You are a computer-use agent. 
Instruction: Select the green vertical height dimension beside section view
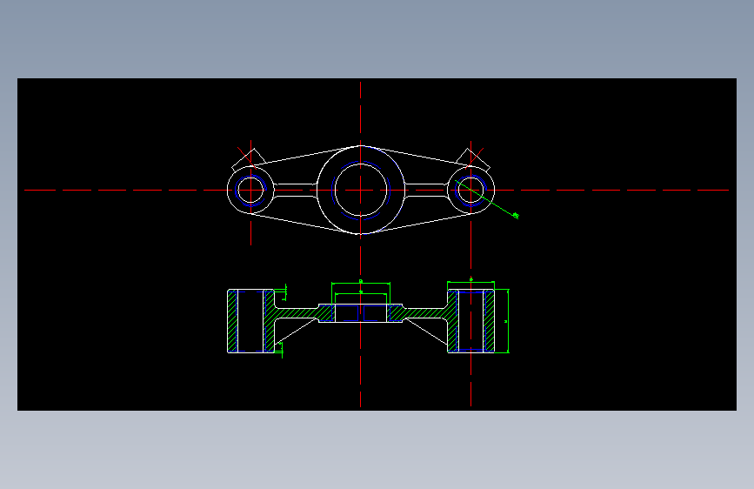point(508,321)
